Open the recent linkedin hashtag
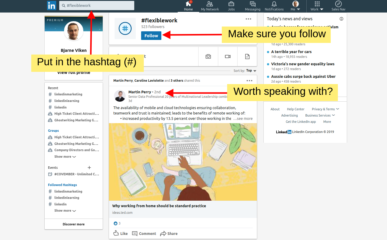This screenshot has width=387, height=240. [x=60, y=107]
